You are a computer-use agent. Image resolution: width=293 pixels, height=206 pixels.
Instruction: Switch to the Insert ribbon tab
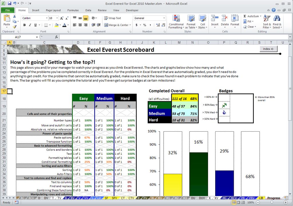(x=35, y=10)
